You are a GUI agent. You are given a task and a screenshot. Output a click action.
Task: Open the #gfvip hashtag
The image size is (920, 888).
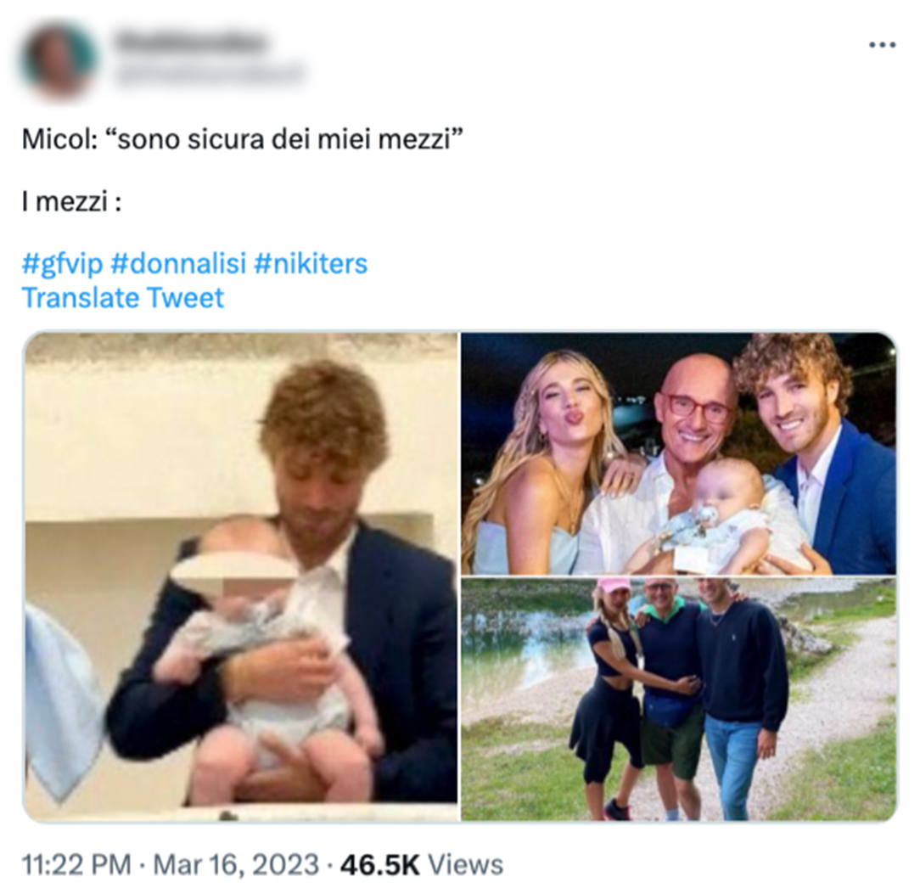pos(62,263)
